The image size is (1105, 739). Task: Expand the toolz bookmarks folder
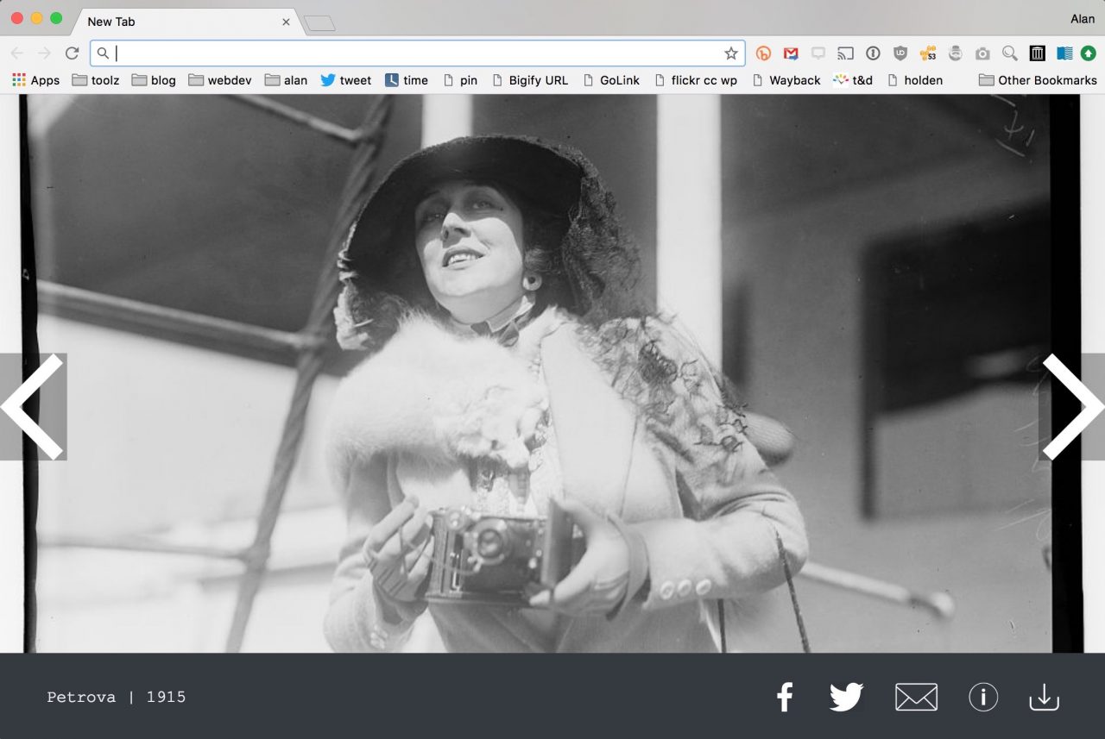pos(96,80)
